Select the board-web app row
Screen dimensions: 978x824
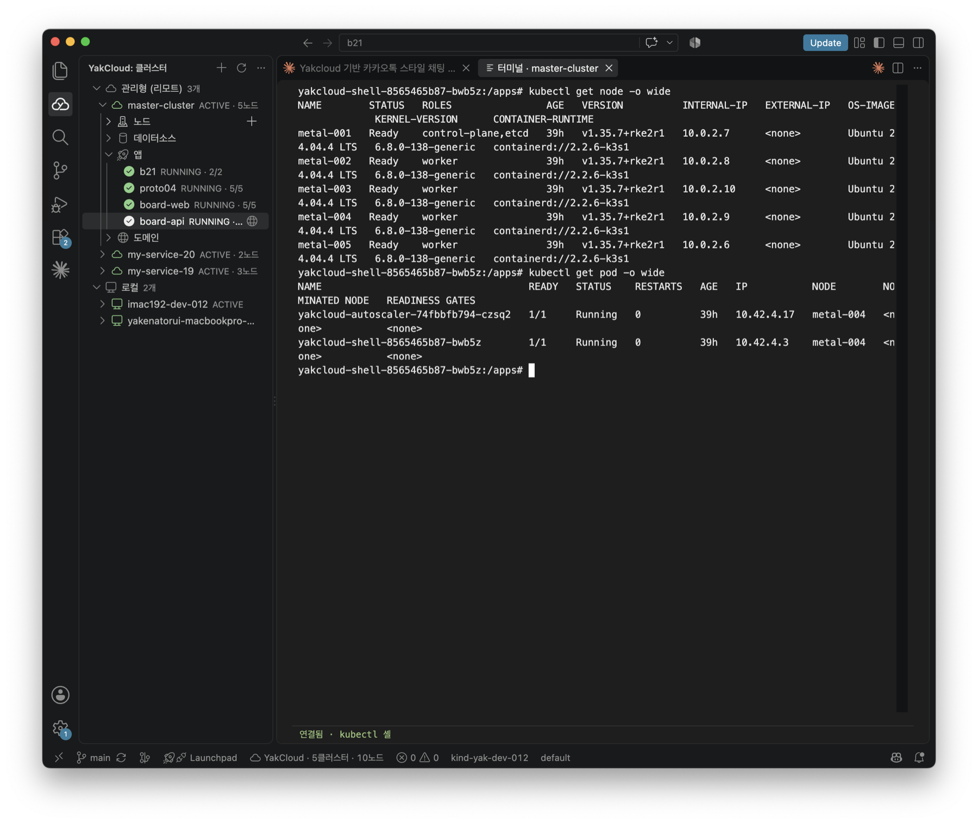[175, 205]
